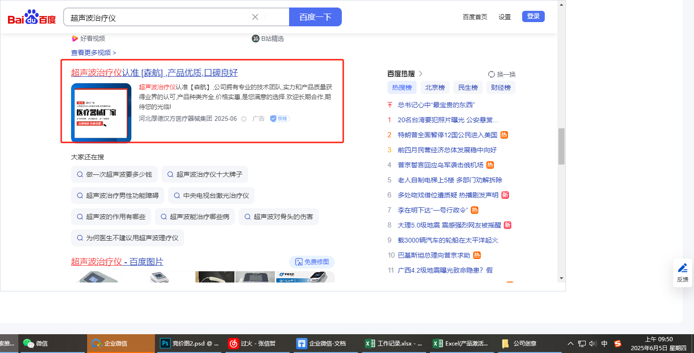Open the 查看更多视频 link
This screenshot has width=694, height=353.
pyautogui.click(x=94, y=53)
